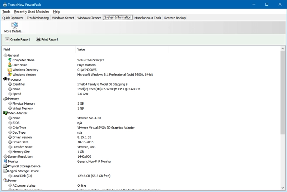The width and height of the screenshot is (287, 192).
Task: Select the Computer Name row label
Action: pos(23,60)
